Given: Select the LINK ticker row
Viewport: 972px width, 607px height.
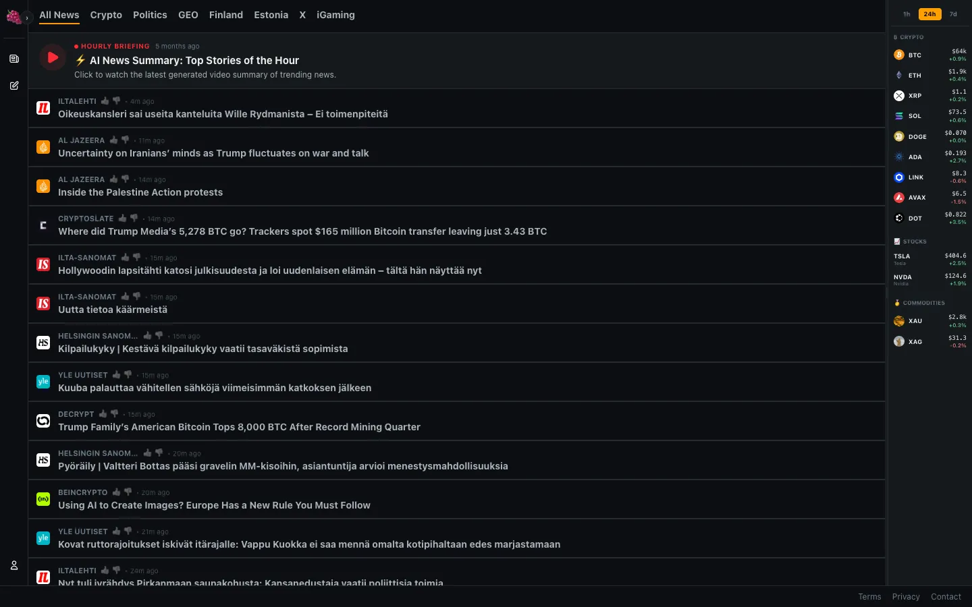Looking at the screenshot, I should tap(930, 177).
